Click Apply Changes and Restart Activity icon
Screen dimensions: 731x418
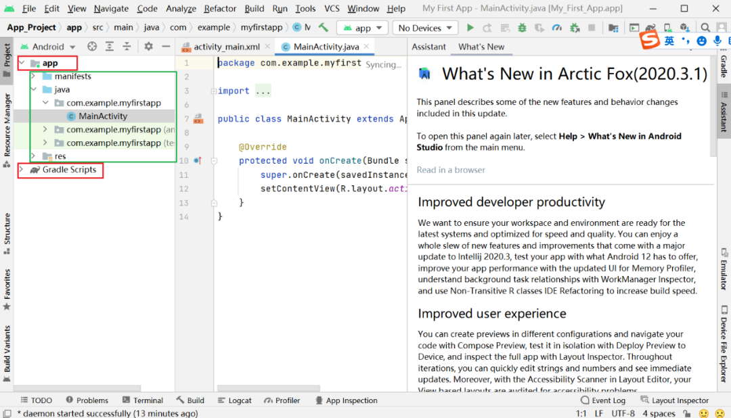pyautogui.click(x=487, y=28)
